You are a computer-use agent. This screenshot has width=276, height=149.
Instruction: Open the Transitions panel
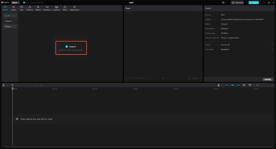click(47, 8)
